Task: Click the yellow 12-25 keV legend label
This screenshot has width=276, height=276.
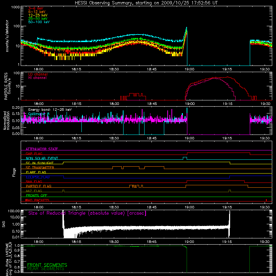Action: [38, 15]
